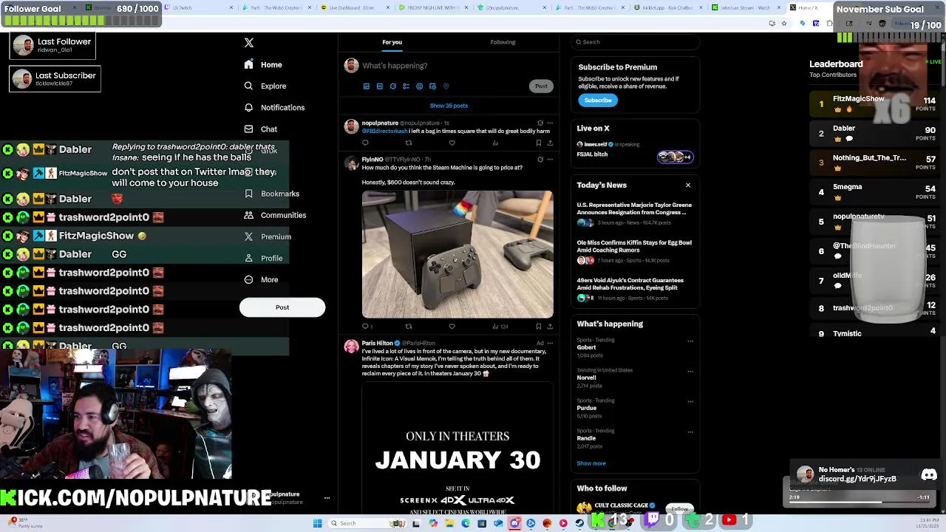
Task: Open the Steam Machine photo in FlyinNO post
Action: 457,254
